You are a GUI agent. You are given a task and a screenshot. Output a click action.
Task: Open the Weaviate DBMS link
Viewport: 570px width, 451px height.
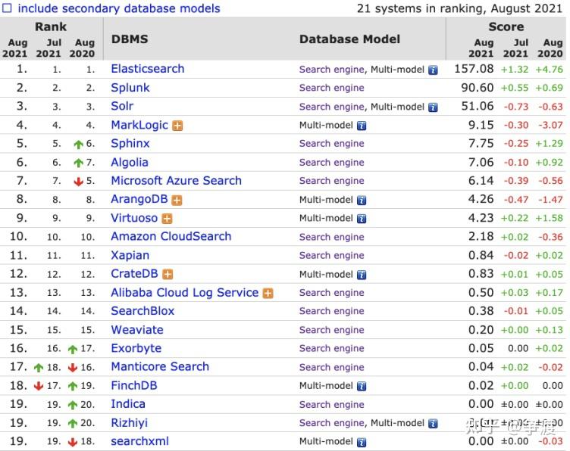137,330
